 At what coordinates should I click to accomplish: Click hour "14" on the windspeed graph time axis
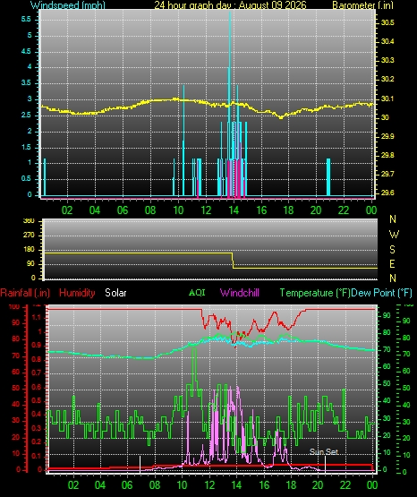click(234, 210)
